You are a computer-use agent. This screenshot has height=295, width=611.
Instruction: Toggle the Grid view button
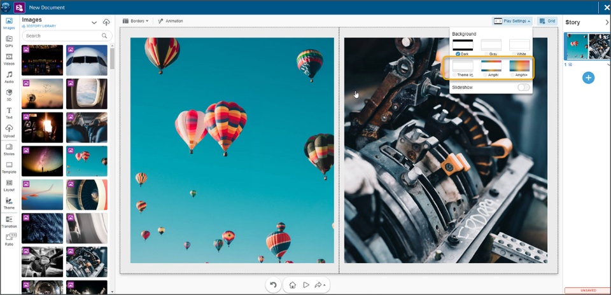[547, 21]
